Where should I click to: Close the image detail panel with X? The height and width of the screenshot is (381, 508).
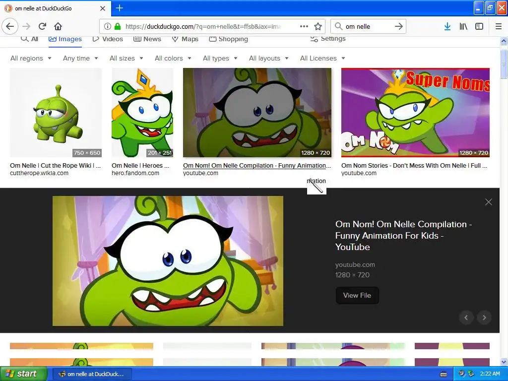[489, 202]
